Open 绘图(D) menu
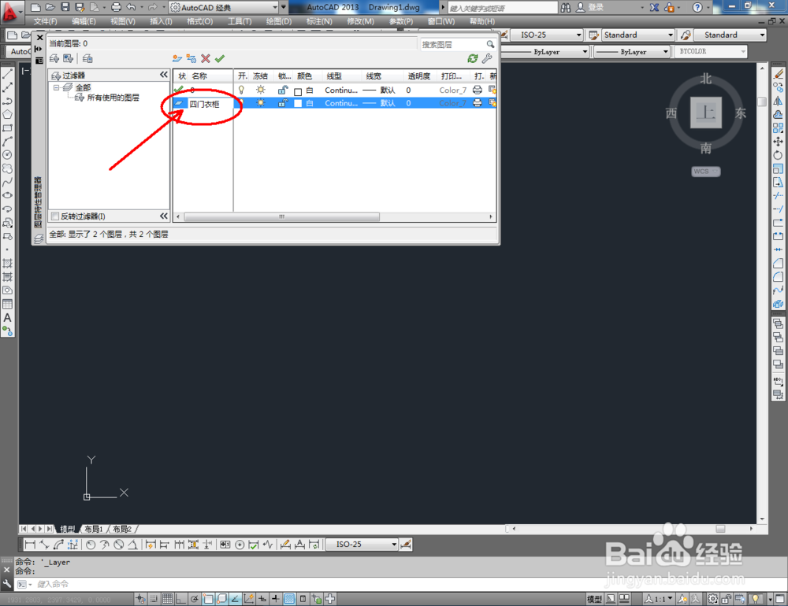The image size is (788, 606). click(279, 21)
